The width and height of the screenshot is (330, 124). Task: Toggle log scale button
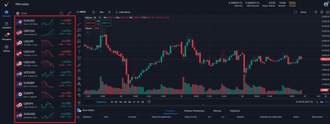click(x=322, y=102)
